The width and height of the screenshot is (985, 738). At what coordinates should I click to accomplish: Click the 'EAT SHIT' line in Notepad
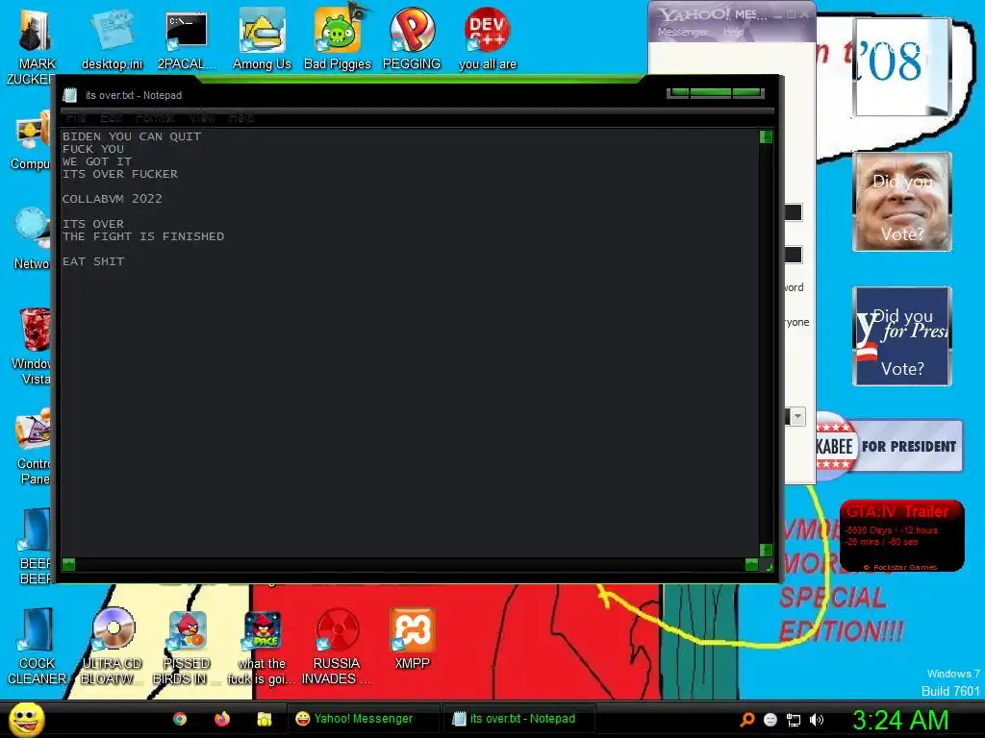pos(93,261)
